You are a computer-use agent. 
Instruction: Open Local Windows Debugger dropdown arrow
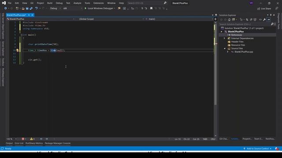point(115,8)
